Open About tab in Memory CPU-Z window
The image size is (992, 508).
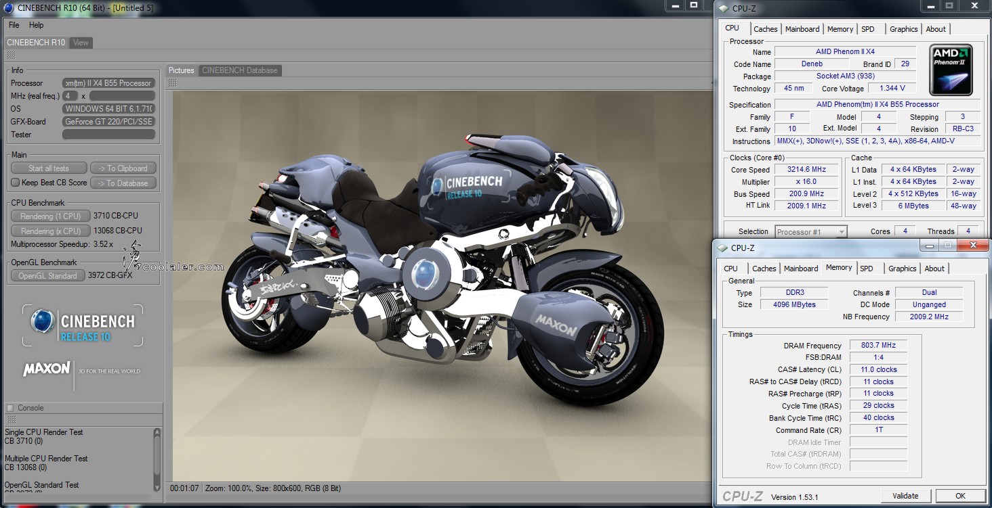pos(934,269)
